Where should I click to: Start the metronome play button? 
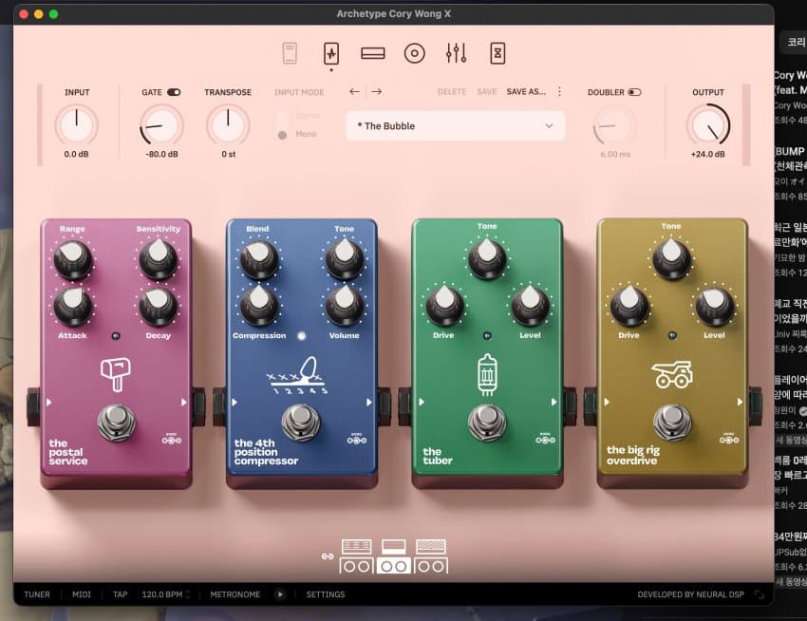(280, 594)
